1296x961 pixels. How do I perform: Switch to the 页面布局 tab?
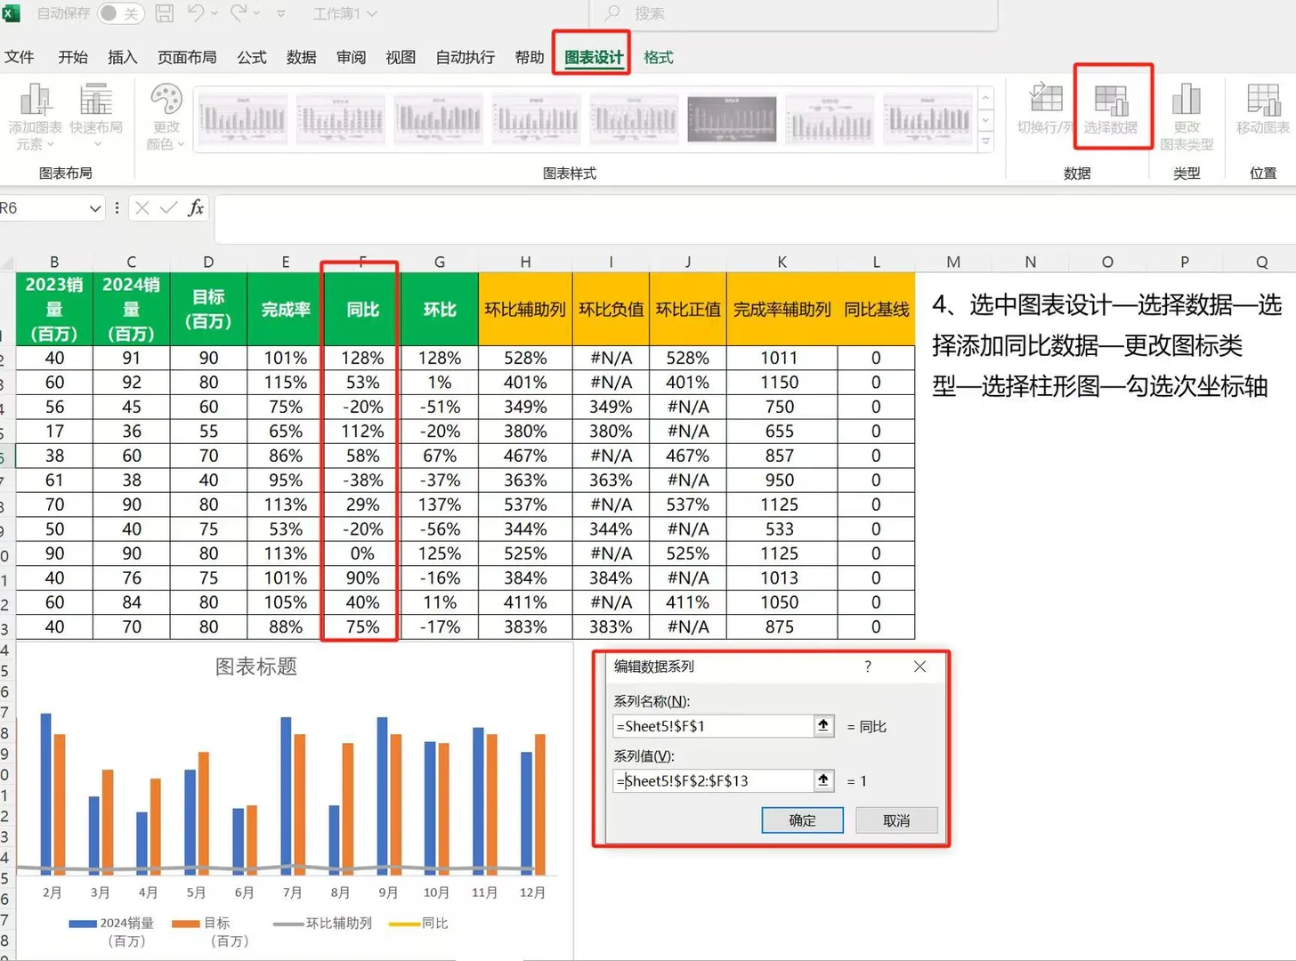(187, 57)
